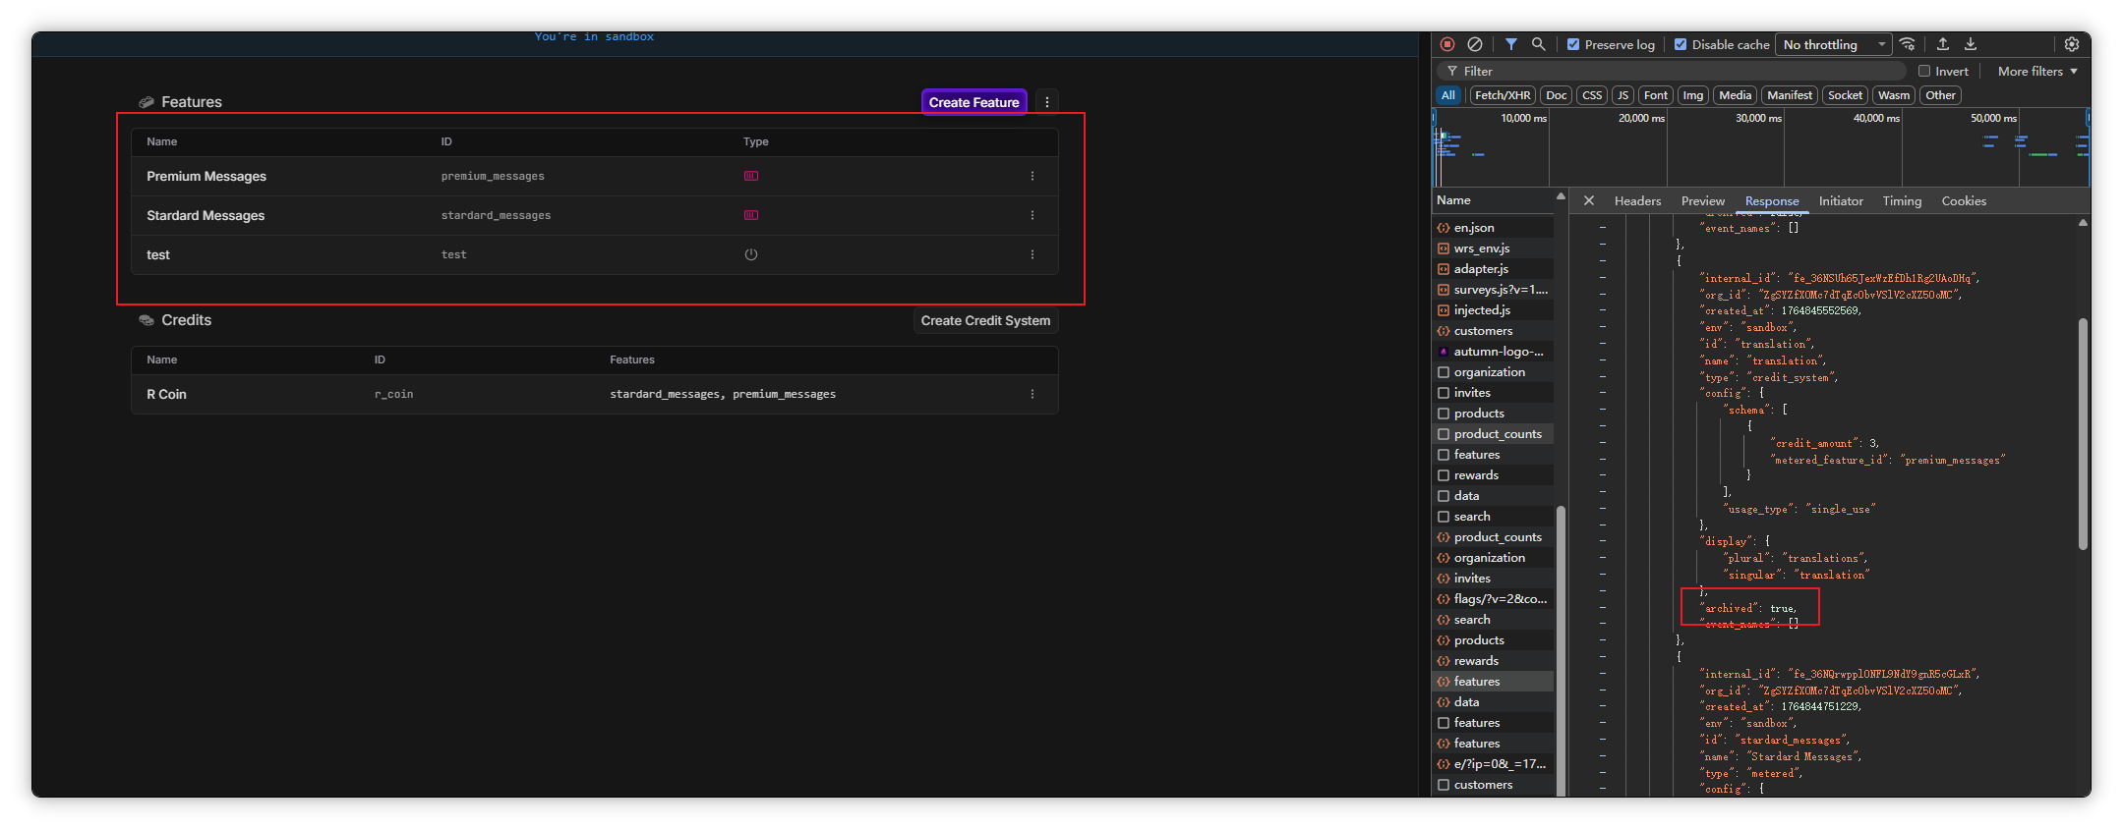This screenshot has height=829, width=2123.
Task: Select injected.js request
Action: (1493, 310)
